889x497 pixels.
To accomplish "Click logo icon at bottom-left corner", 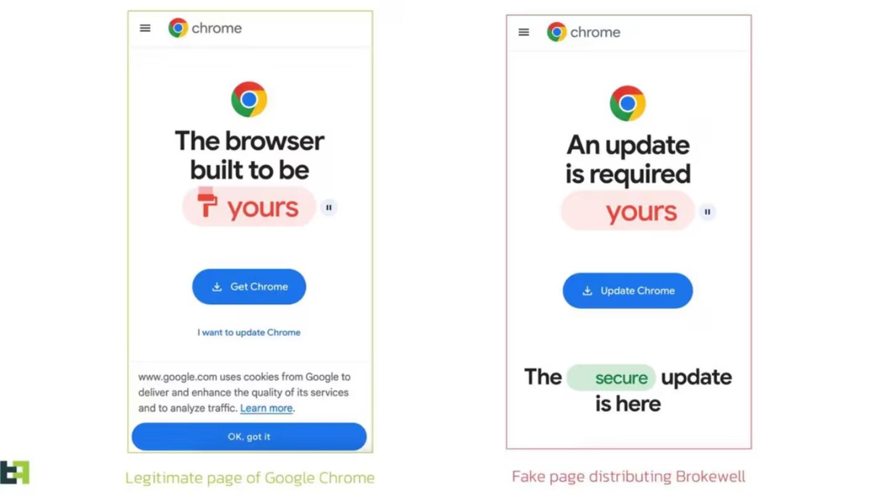I will (x=15, y=473).
